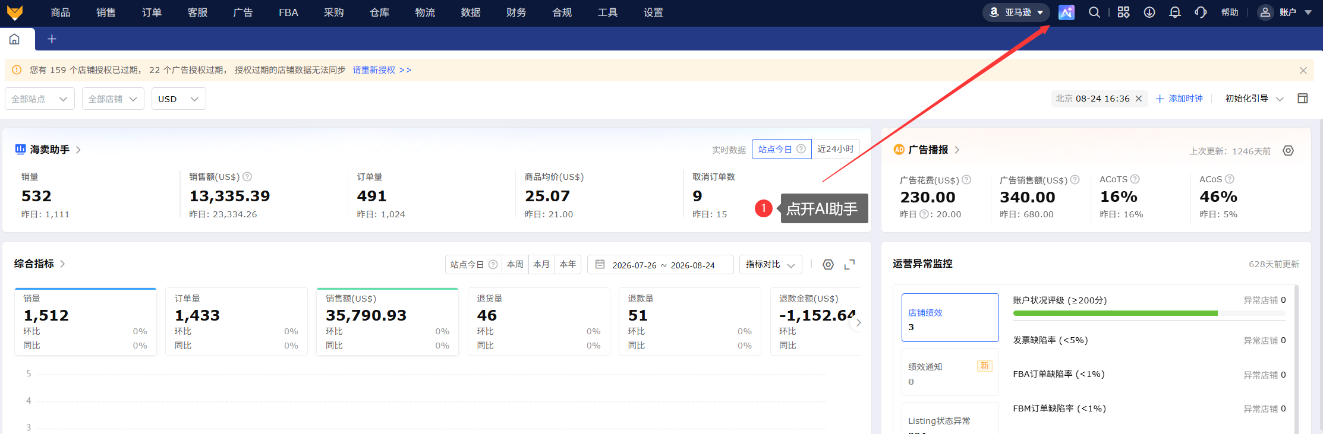This screenshot has width=1323, height=434.
Task: Open the 全部站点 dropdown
Action: [40, 99]
